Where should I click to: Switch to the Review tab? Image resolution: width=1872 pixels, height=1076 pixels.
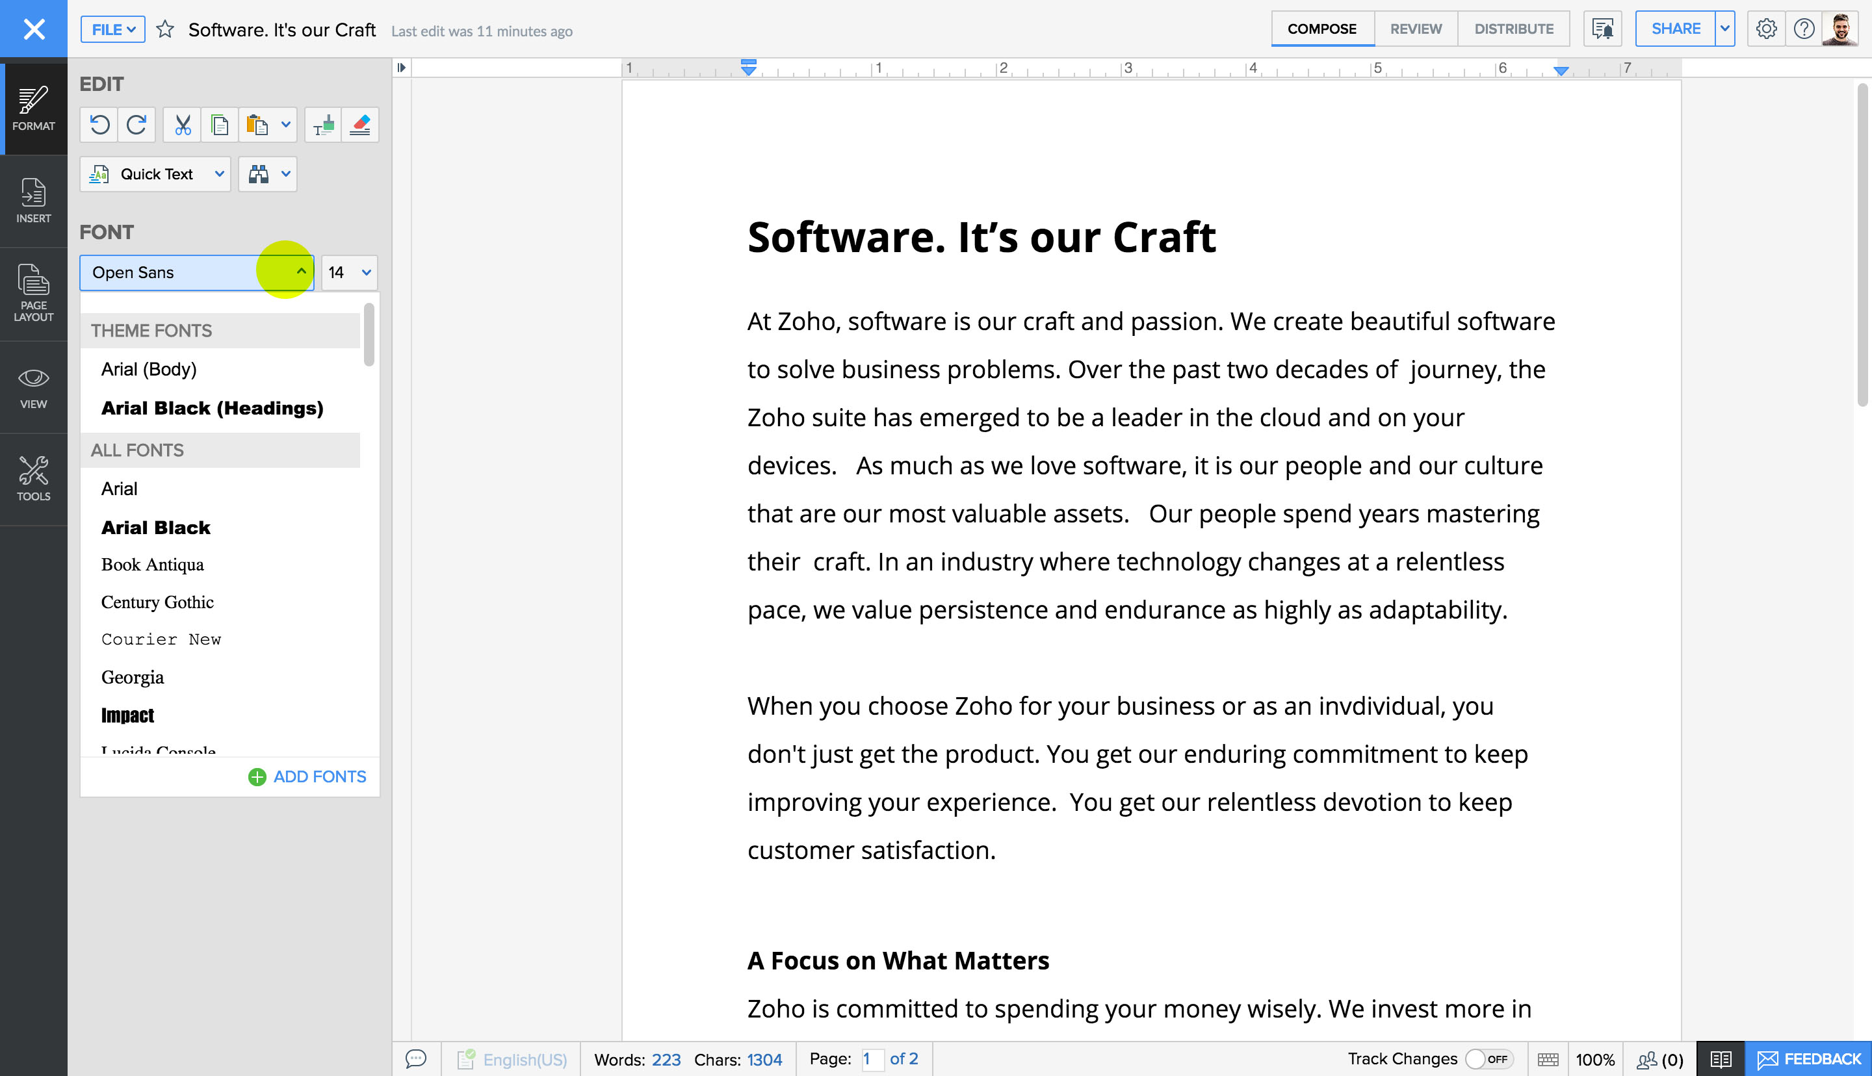click(1415, 29)
